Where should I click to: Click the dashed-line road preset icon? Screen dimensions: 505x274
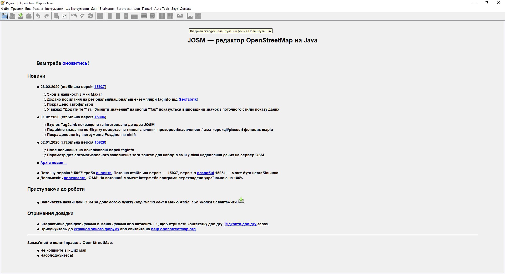118,16
